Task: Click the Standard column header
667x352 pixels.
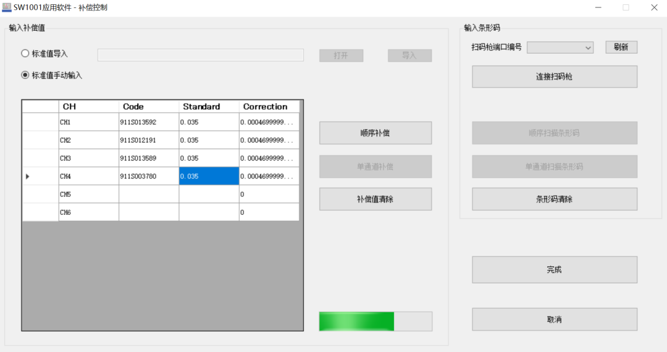Action: (209, 106)
